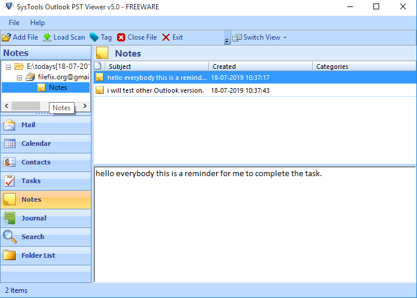Screen dimensions: 417x298
Task: Click the mailbox icon beside filefix.org
Action: coord(30,77)
